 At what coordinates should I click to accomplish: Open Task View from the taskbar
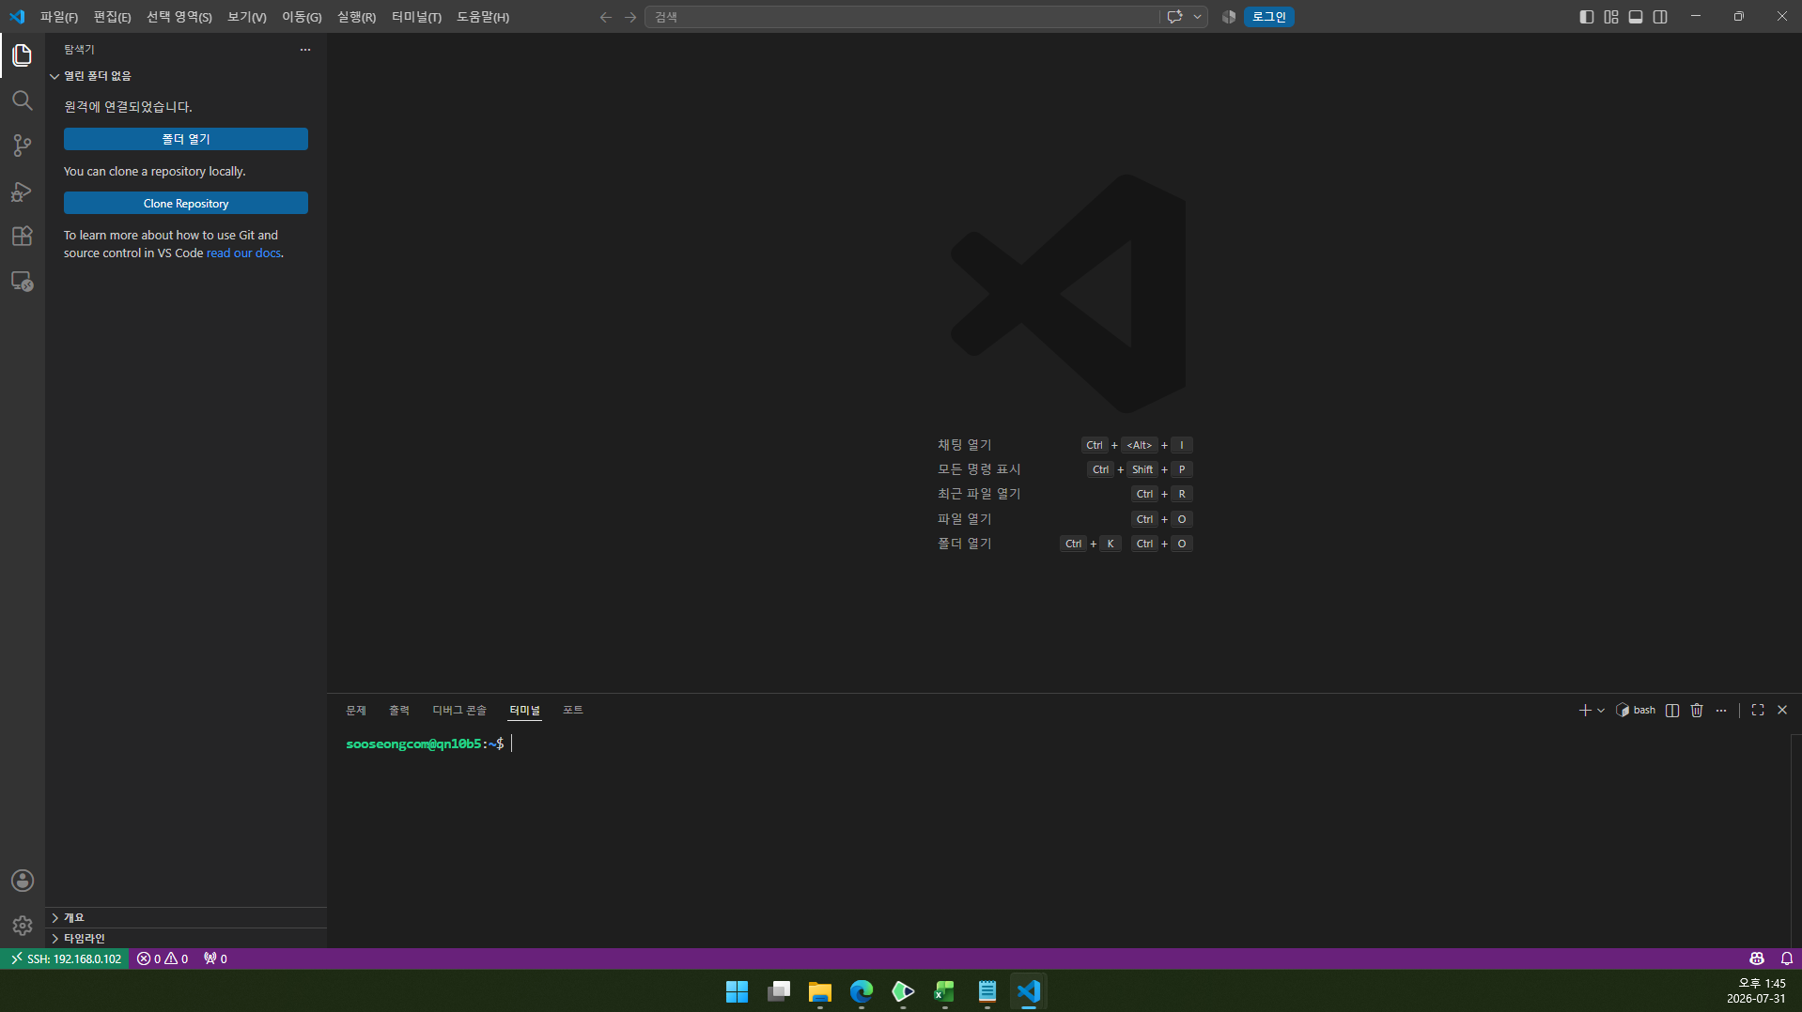(x=779, y=991)
